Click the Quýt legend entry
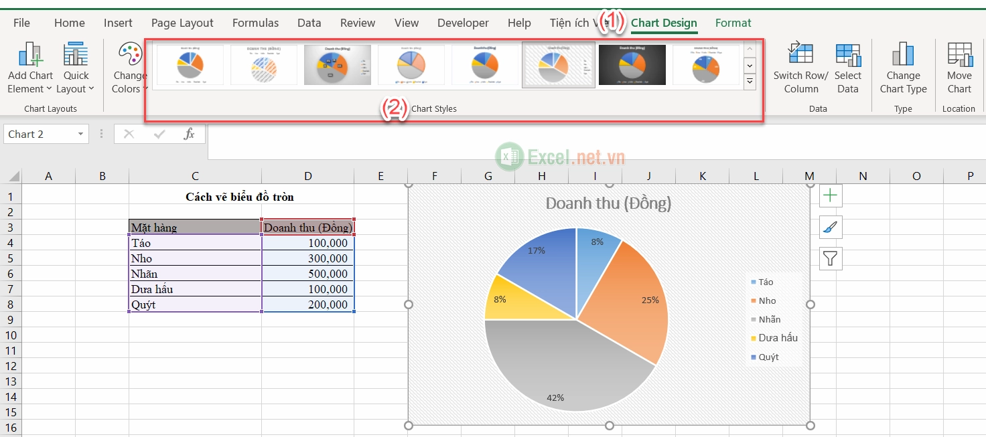 (x=765, y=357)
